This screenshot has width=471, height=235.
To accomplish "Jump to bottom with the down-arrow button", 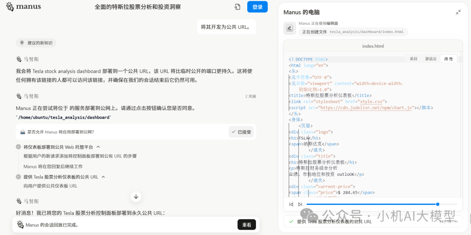I will point(136,197).
